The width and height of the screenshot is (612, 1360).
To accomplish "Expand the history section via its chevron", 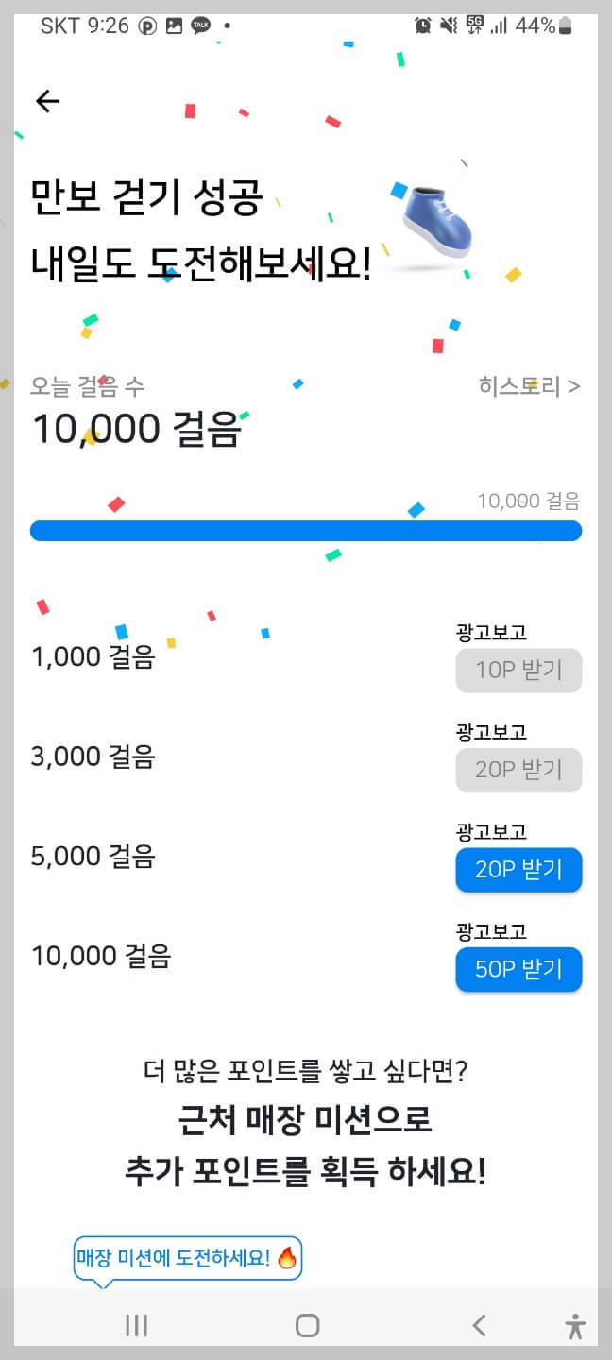I will tap(574, 386).
